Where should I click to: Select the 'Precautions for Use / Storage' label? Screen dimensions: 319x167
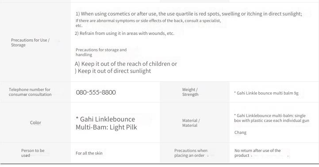31,42
